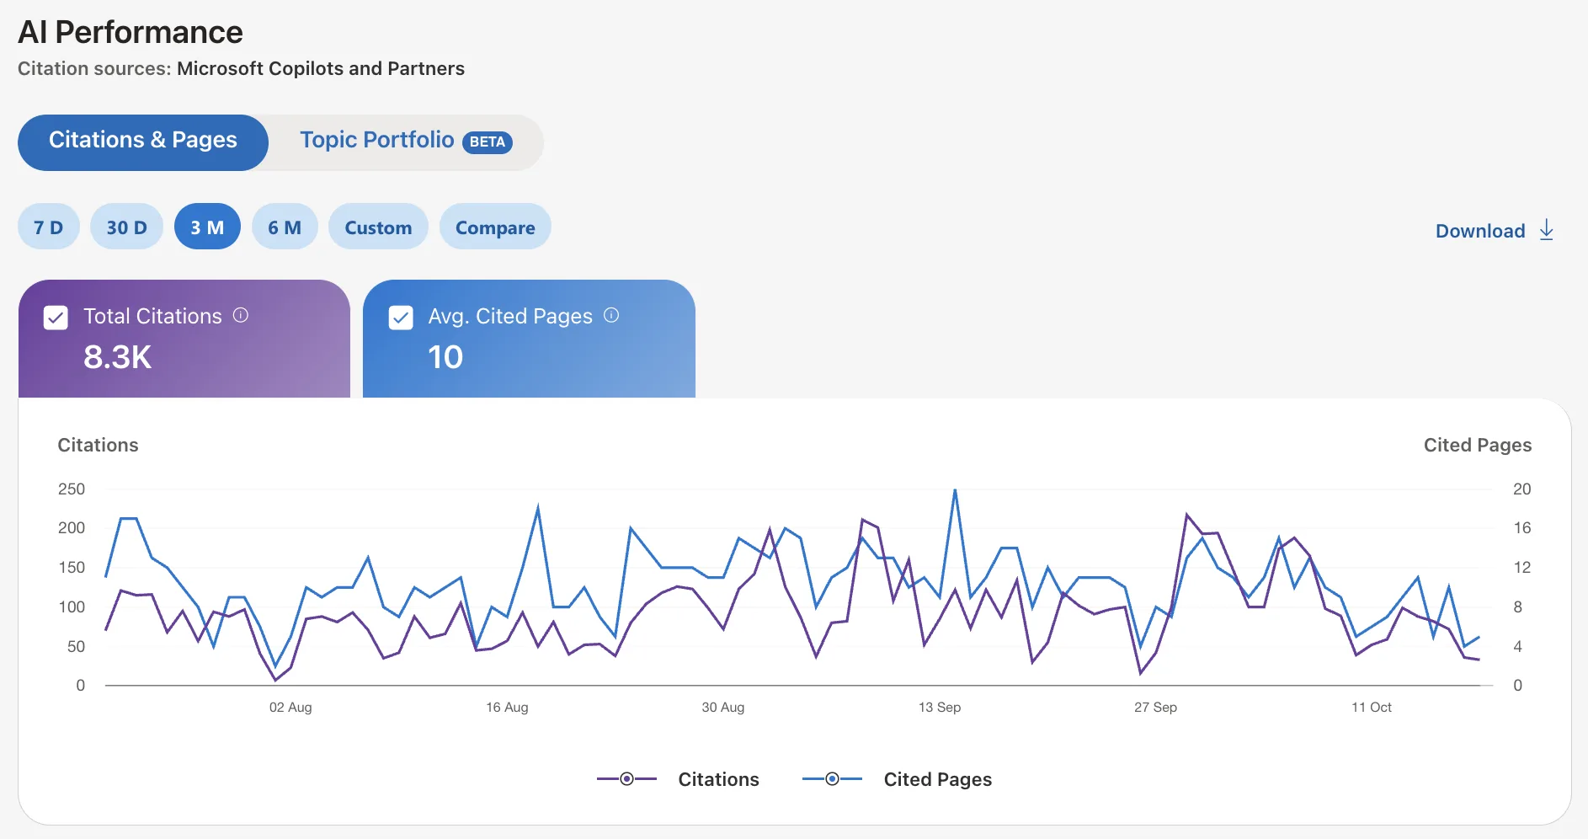Image resolution: width=1588 pixels, height=839 pixels.
Task: Select the 7 D time range
Action: click(49, 227)
